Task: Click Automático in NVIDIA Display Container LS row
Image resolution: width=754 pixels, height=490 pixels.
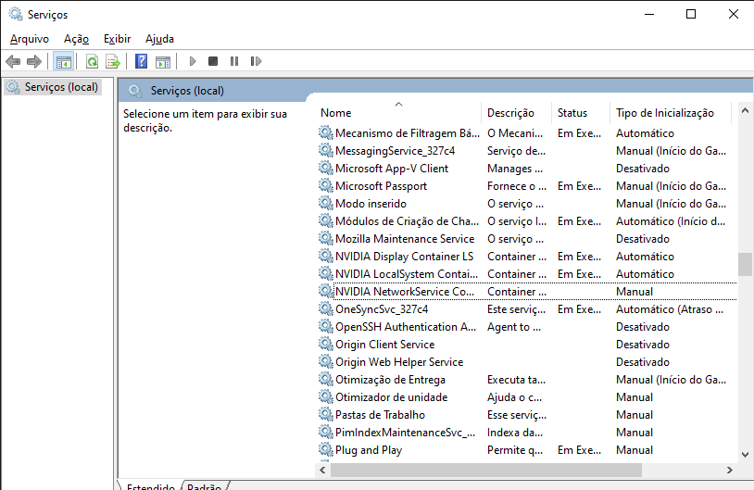Action: pos(645,257)
